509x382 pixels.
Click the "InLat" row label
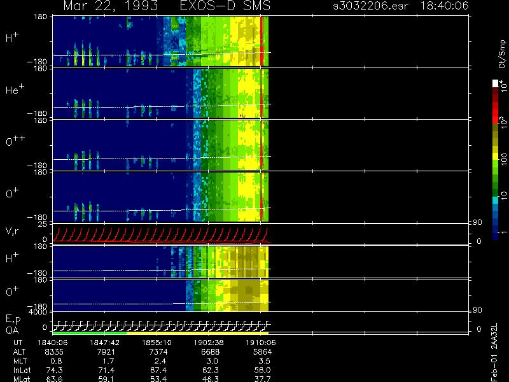coord(22,370)
